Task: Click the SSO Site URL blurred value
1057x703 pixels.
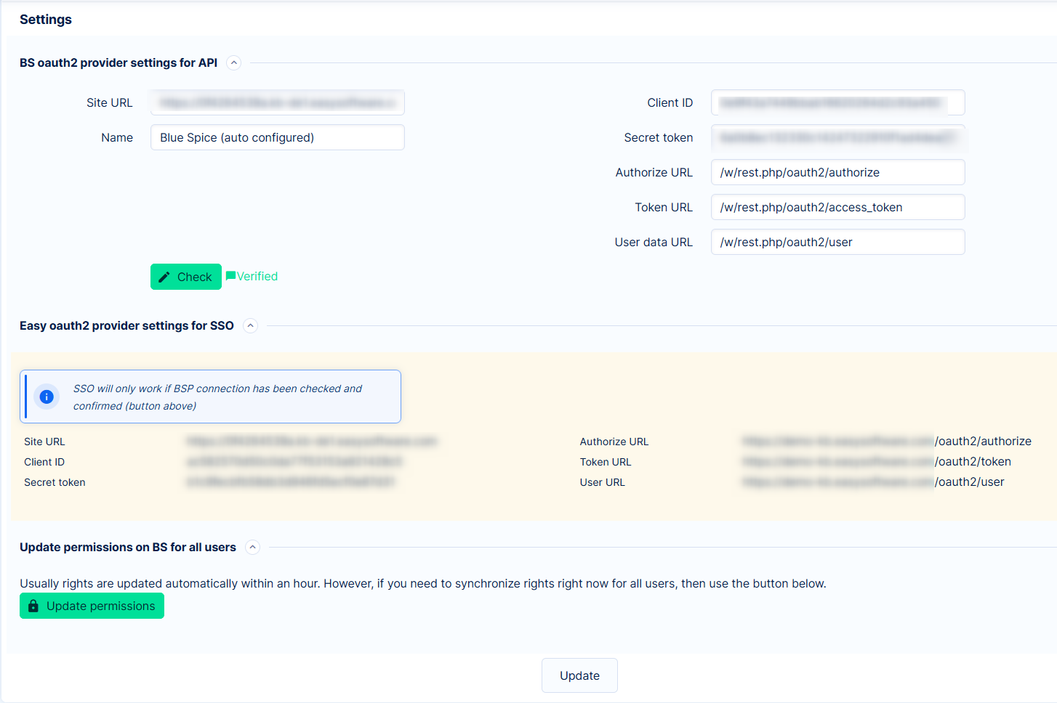Action: click(x=311, y=441)
